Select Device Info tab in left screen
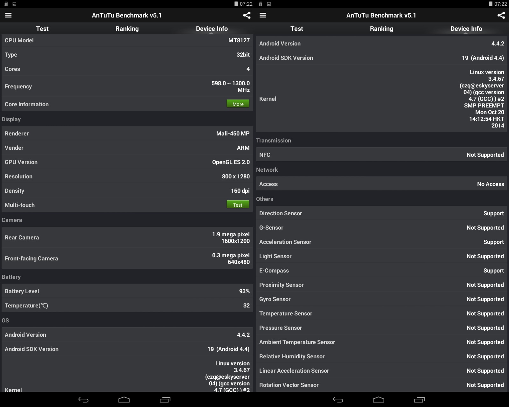 click(x=212, y=29)
